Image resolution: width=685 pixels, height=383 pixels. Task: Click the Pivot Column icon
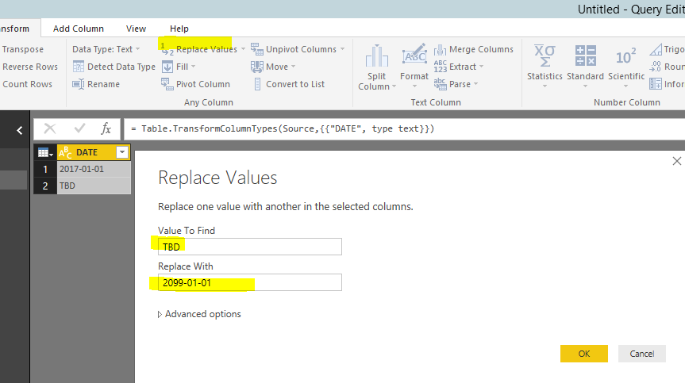(167, 84)
